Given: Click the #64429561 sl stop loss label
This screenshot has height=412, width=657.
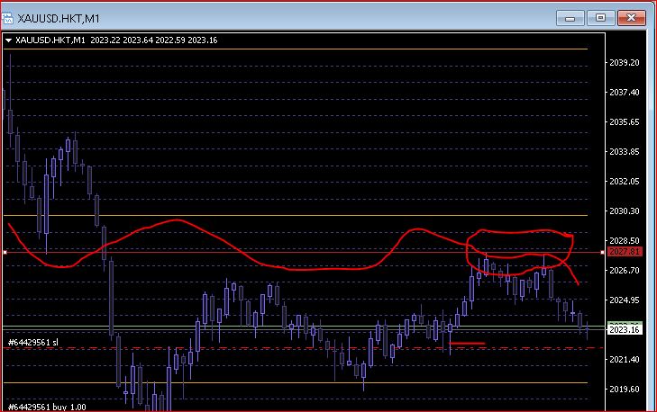Looking at the screenshot, I should [x=33, y=342].
